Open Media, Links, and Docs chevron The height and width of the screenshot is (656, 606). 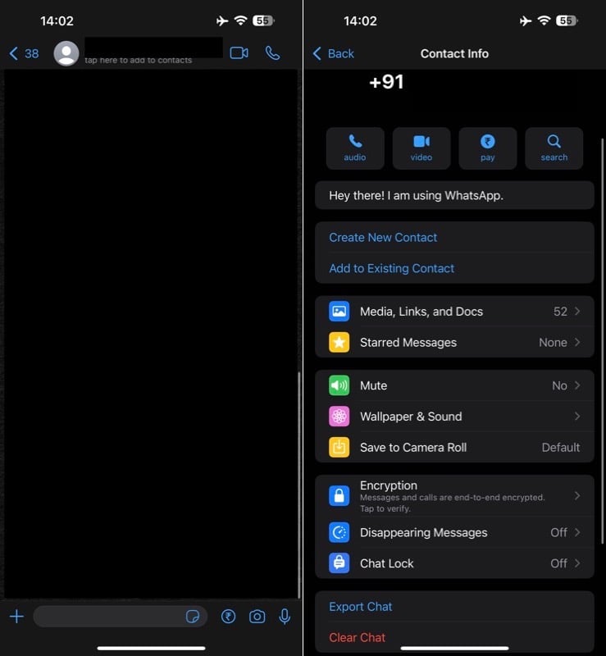(577, 312)
